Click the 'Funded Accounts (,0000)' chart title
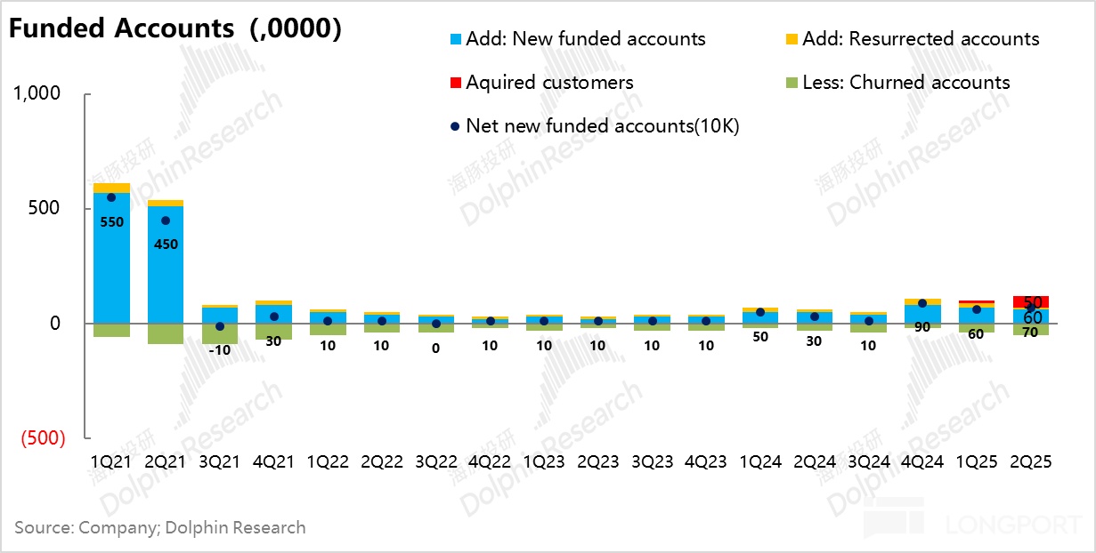Screen dimensions: 1096x553 pyautogui.click(x=175, y=28)
